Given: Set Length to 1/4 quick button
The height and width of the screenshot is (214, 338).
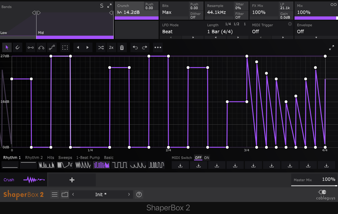Looking at the screenshot, I should click(228, 24).
